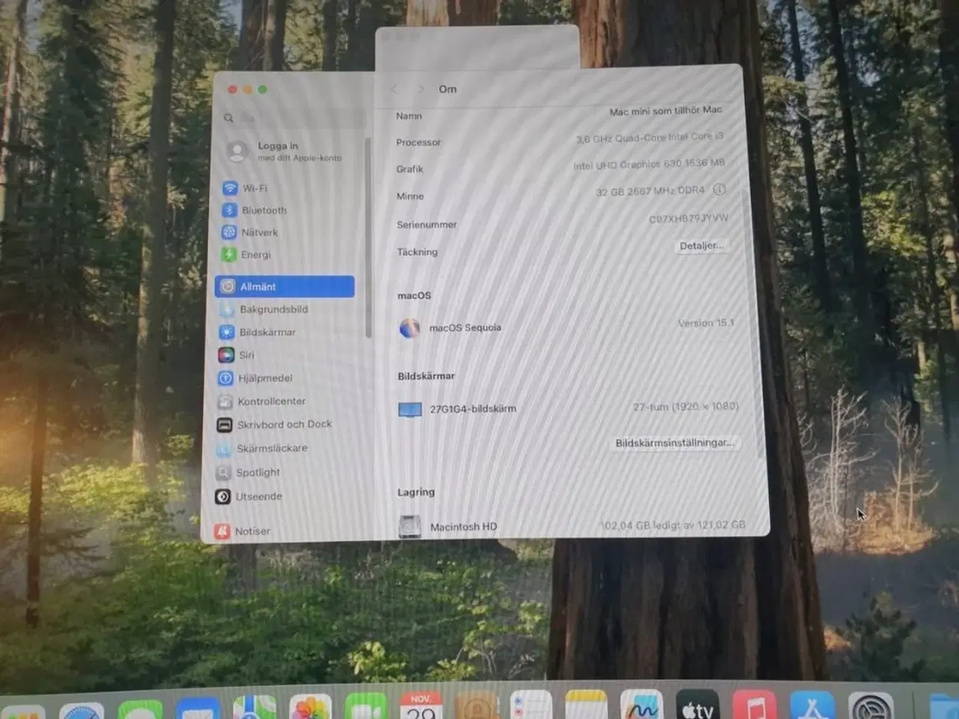Open Kontrollcenter settings

tap(270, 401)
